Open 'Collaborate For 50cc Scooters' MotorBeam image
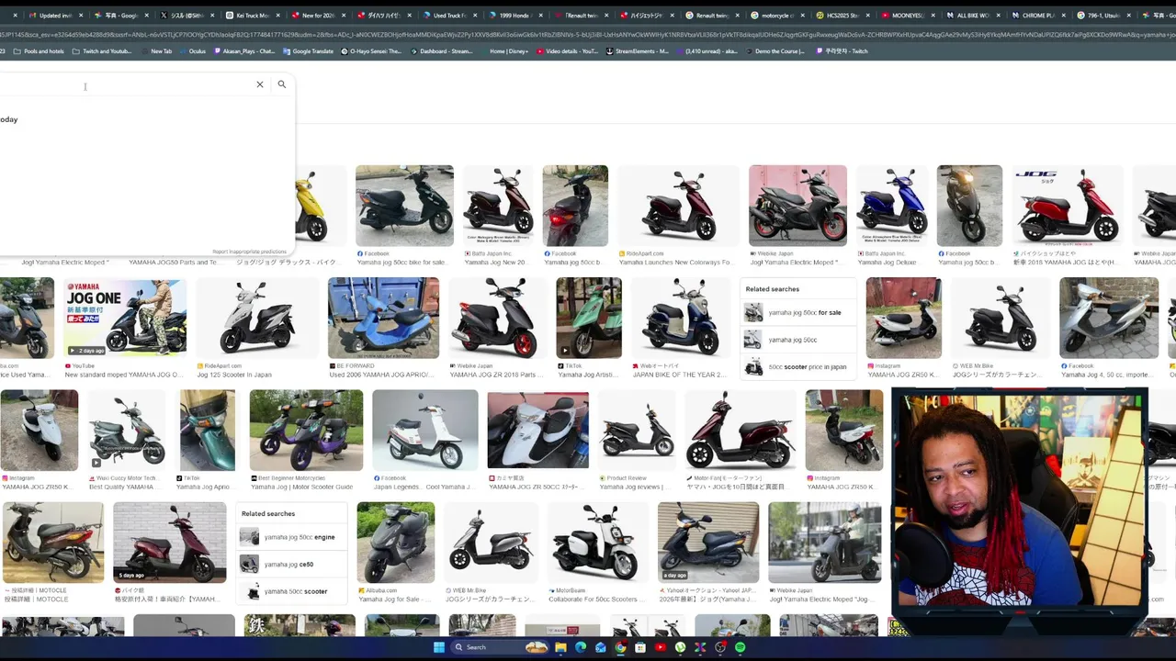1176x661 pixels. pos(597,543)
